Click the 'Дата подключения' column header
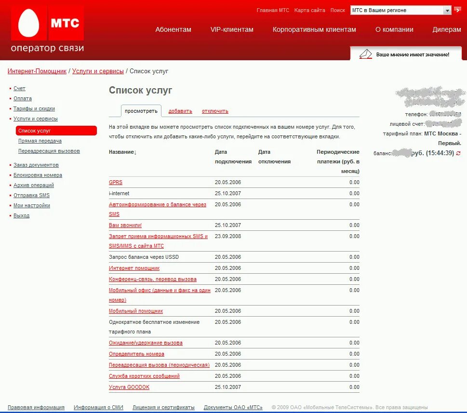Screen dimensions: 467x413 click(233, 157)
